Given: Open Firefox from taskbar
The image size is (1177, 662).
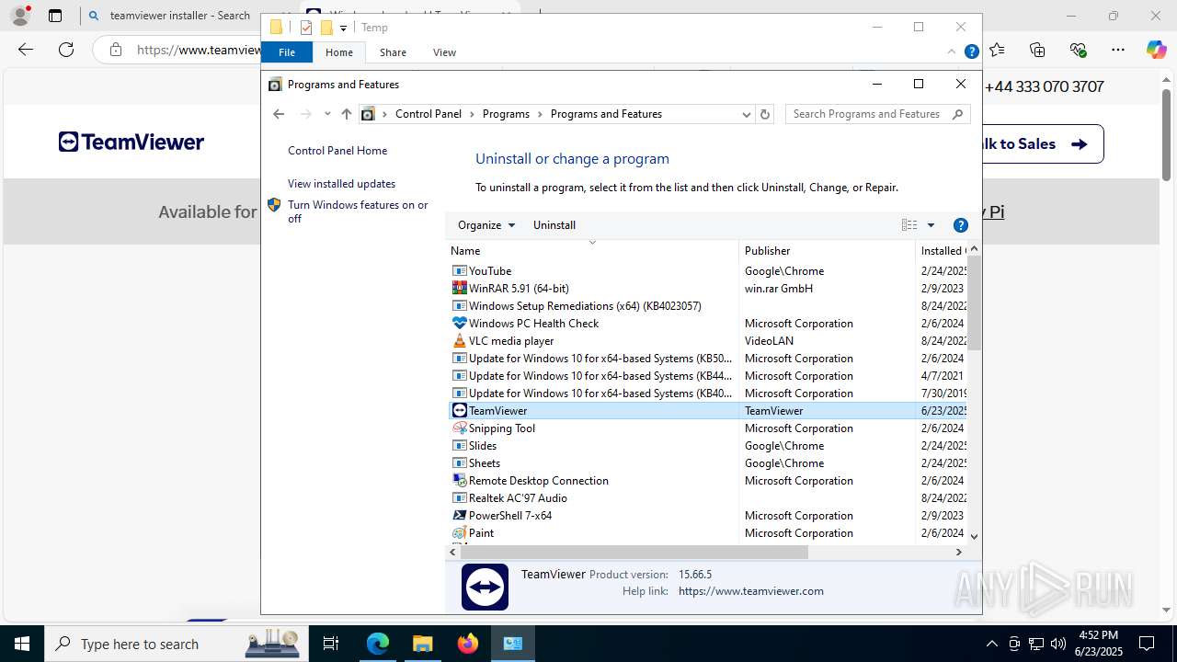Looking at the screenshot, I should [468, 644].
